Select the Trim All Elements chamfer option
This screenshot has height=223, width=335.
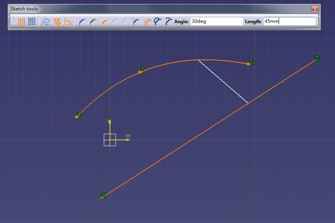tap(82, 22)
